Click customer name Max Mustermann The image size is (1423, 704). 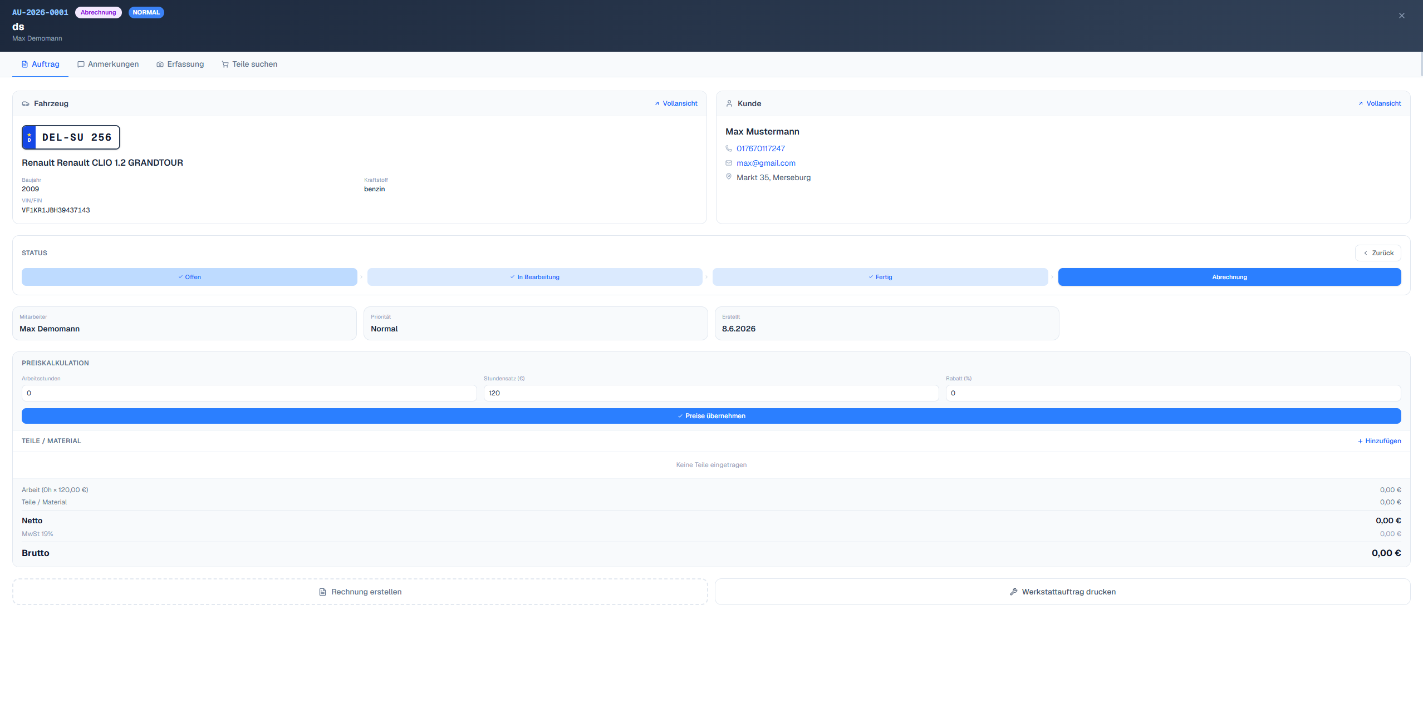762,132
